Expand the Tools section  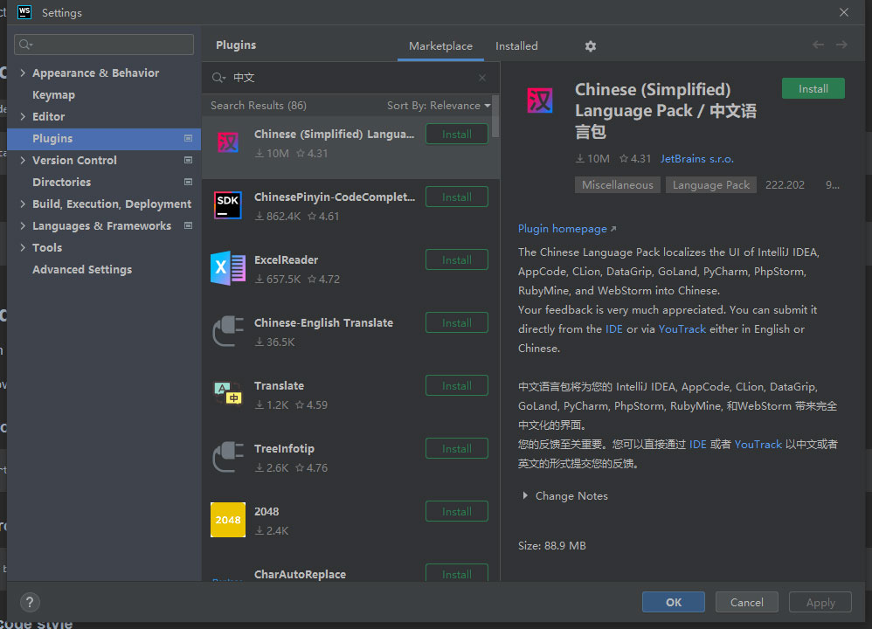click(23, 247)
